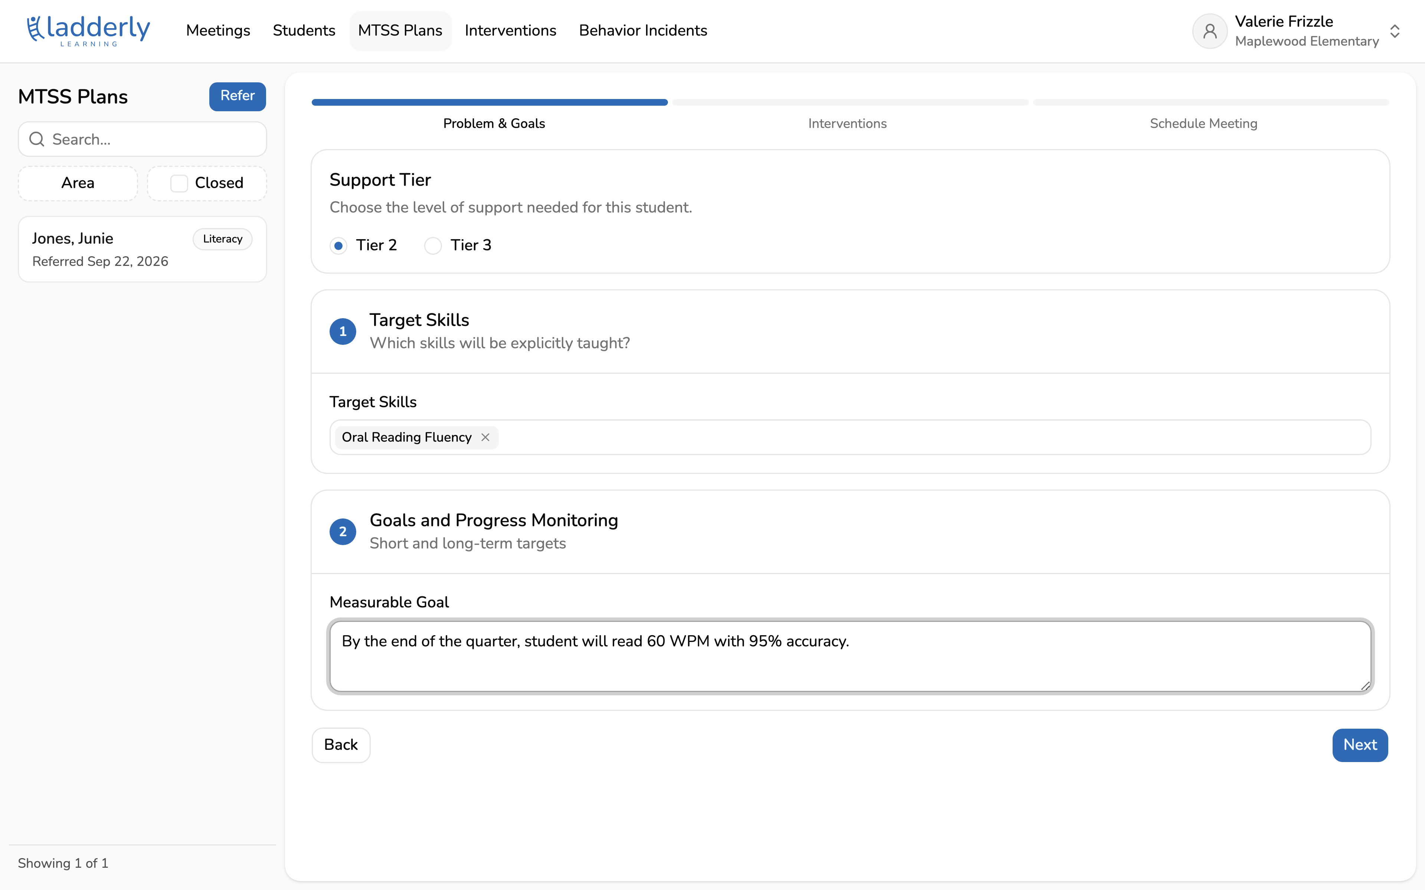Focus the Measurable Goal text area

pyautogui.click(x=850, y=656)
